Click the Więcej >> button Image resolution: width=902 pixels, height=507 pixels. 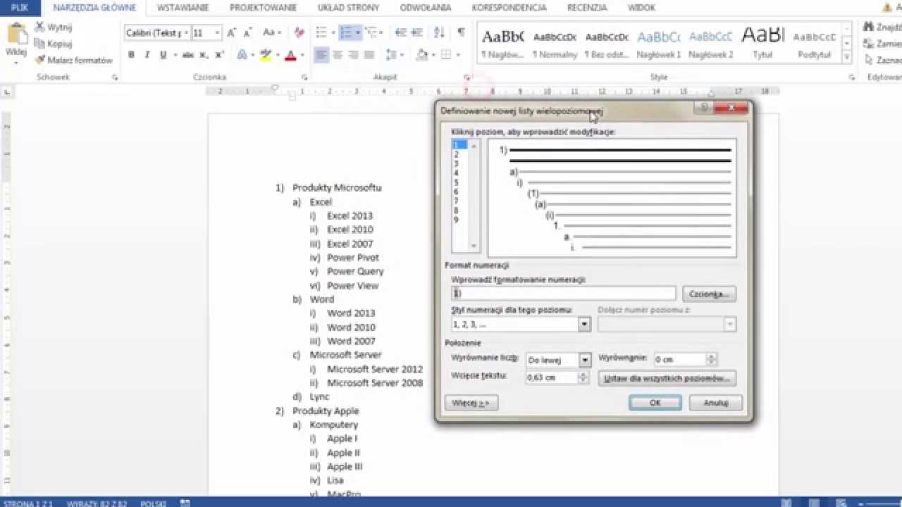pos(471,403)
